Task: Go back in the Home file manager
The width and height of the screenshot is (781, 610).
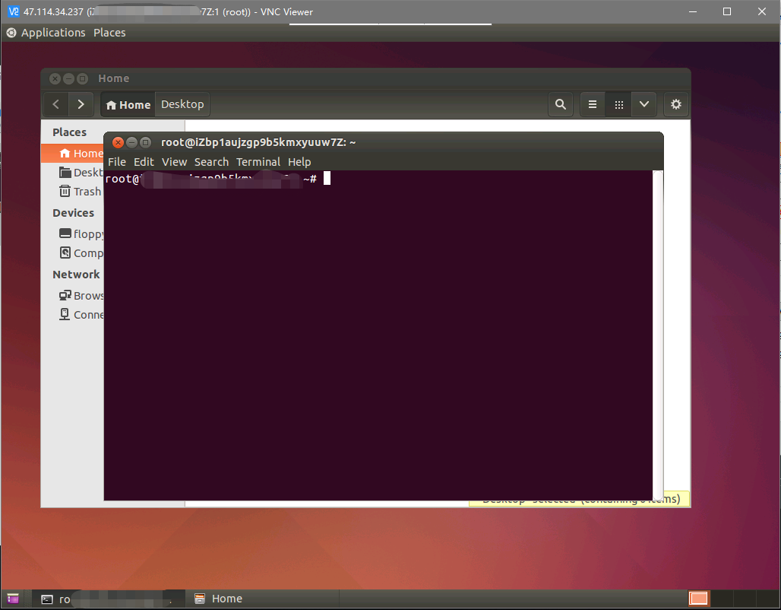Action: pyautogui.click(x=55, y=104)
